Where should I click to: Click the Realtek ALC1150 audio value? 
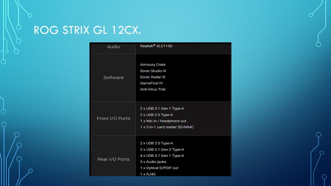tap(156, 46)
